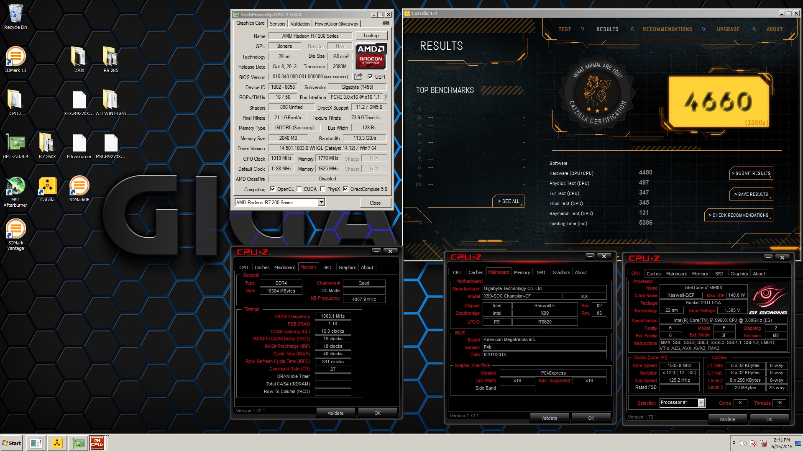This screenshot has width=803, height=452.
Task: Click SEE ALL top benchmarks
Action: 508,201
